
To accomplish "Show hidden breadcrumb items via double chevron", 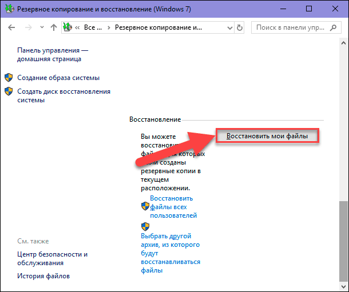I will (77, 27).
